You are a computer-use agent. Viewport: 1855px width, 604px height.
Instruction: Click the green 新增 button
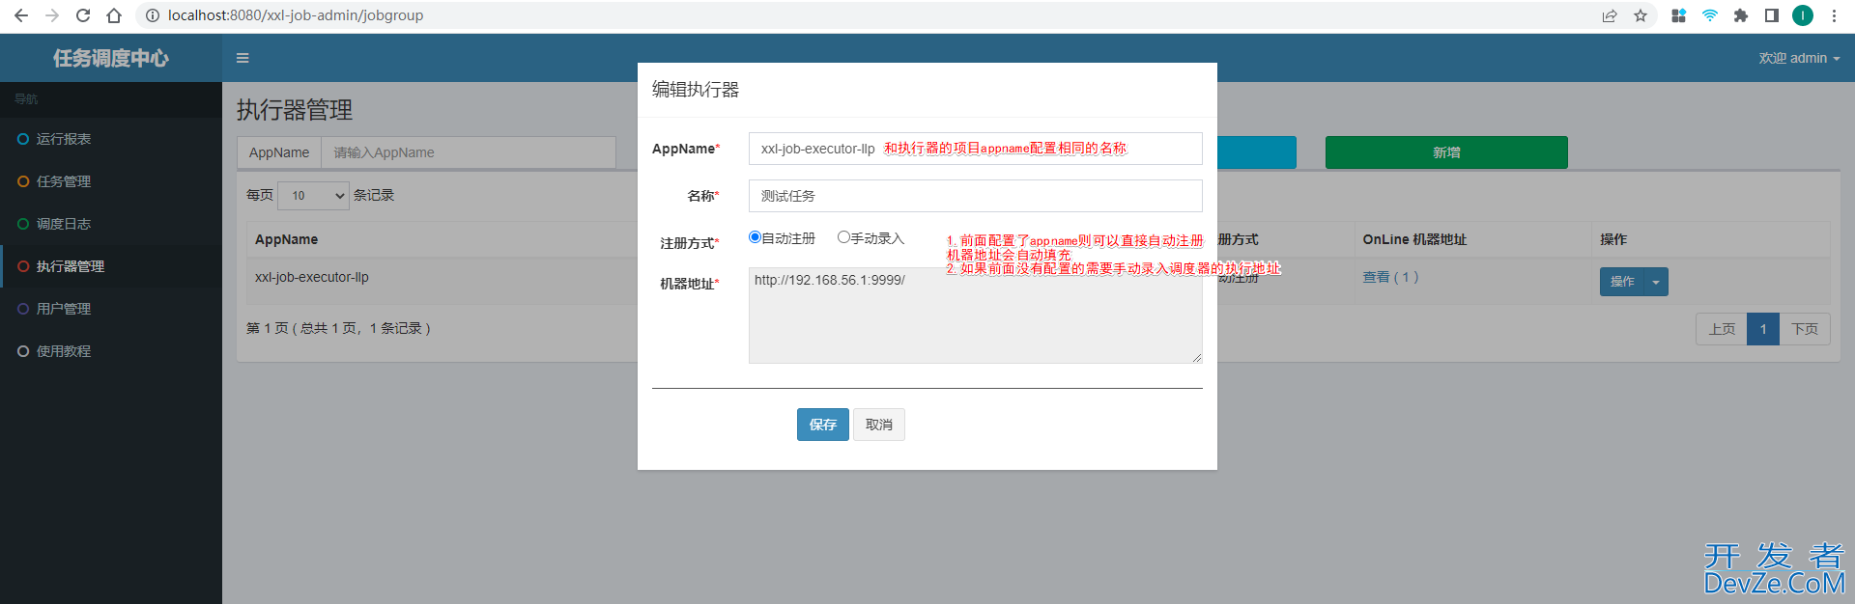1446,152
